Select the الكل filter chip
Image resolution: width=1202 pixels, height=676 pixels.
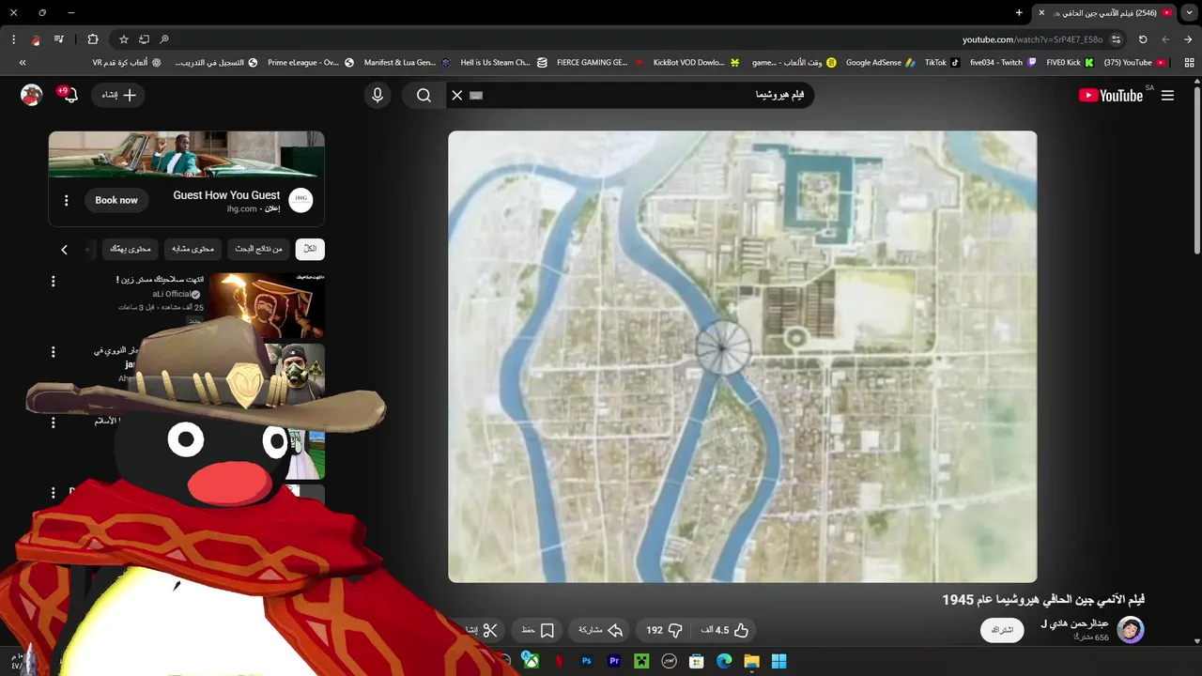pos(310,249)
